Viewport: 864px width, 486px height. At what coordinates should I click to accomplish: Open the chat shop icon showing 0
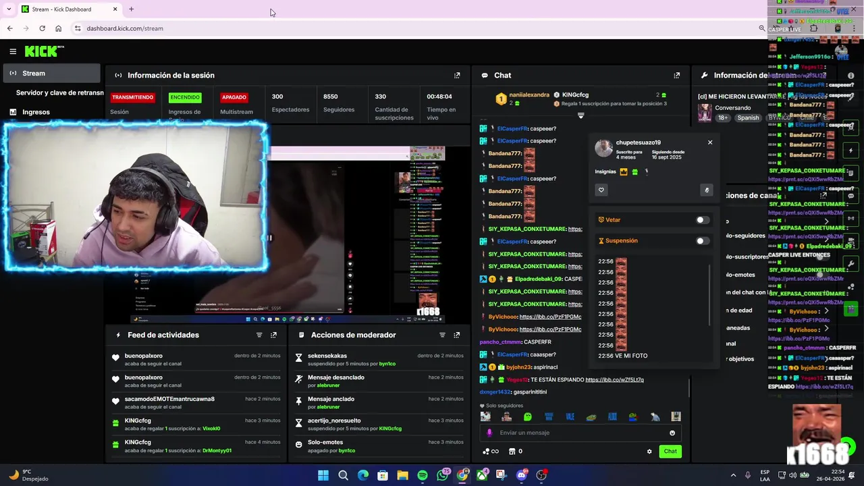click(x=516, y=452)
